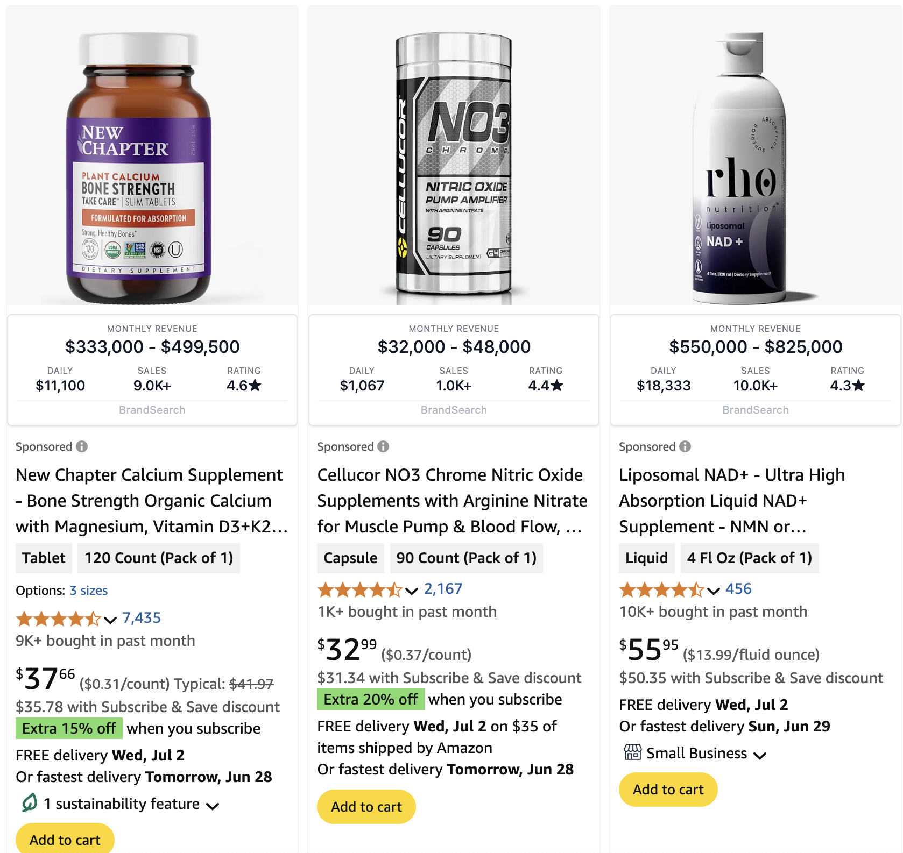Click the star rating of New Chapter Calcium
Screen dimensions: 903x853
point(58,619)
